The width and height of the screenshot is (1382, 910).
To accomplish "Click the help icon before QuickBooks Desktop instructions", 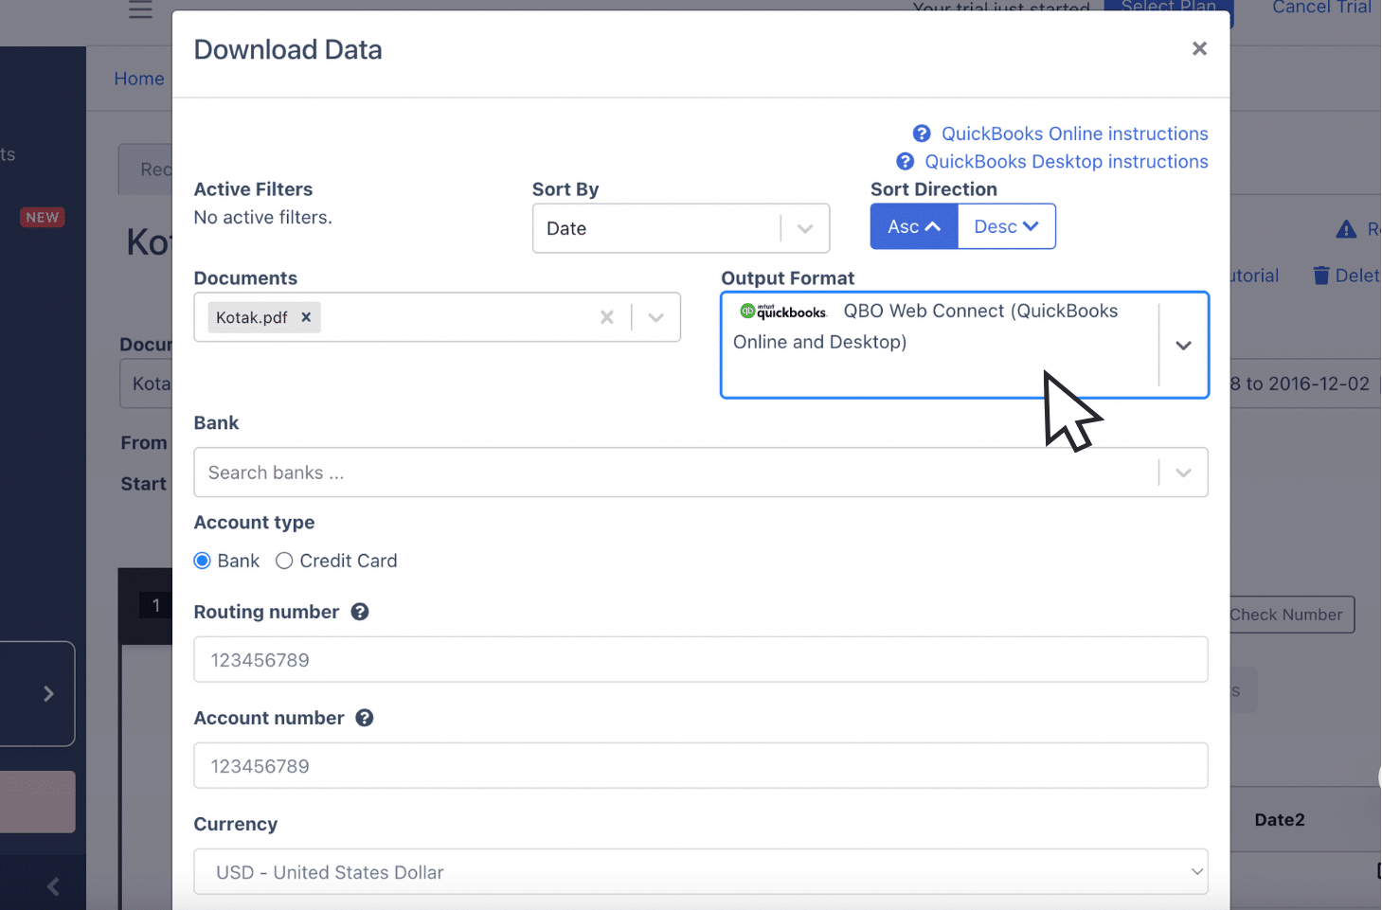I will (905, 161).
